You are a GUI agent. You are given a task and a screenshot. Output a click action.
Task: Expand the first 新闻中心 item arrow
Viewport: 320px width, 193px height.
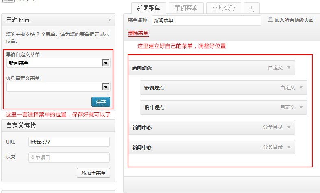[289, 127]
